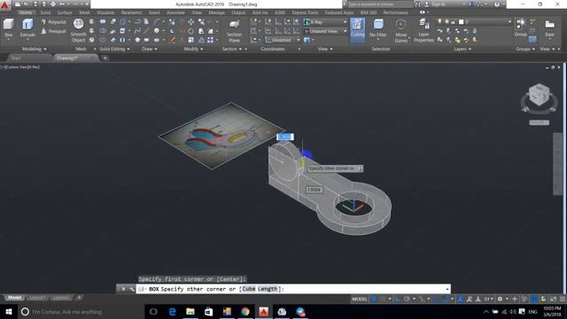Toggle grid display in status bar
Image resolution: width=567 pixels, height=319 pixels.
pyautogui.click(x=374, y=300)
